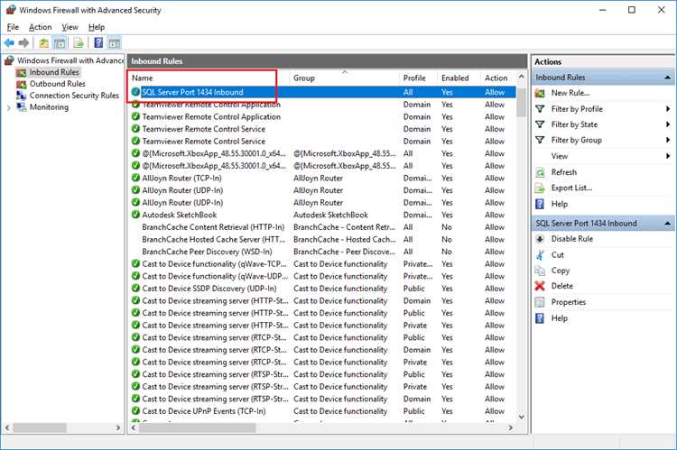Click the forward arrow toolbar icon
Image resolution: width=677 pixels, height=450 pixels.
pyautogui.click(x=24, y=42)
